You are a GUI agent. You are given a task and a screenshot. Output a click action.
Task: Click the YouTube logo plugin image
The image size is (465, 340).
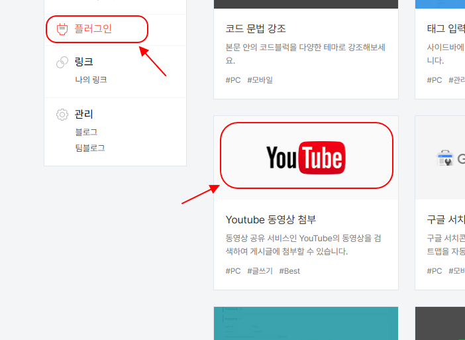point(306,158)
